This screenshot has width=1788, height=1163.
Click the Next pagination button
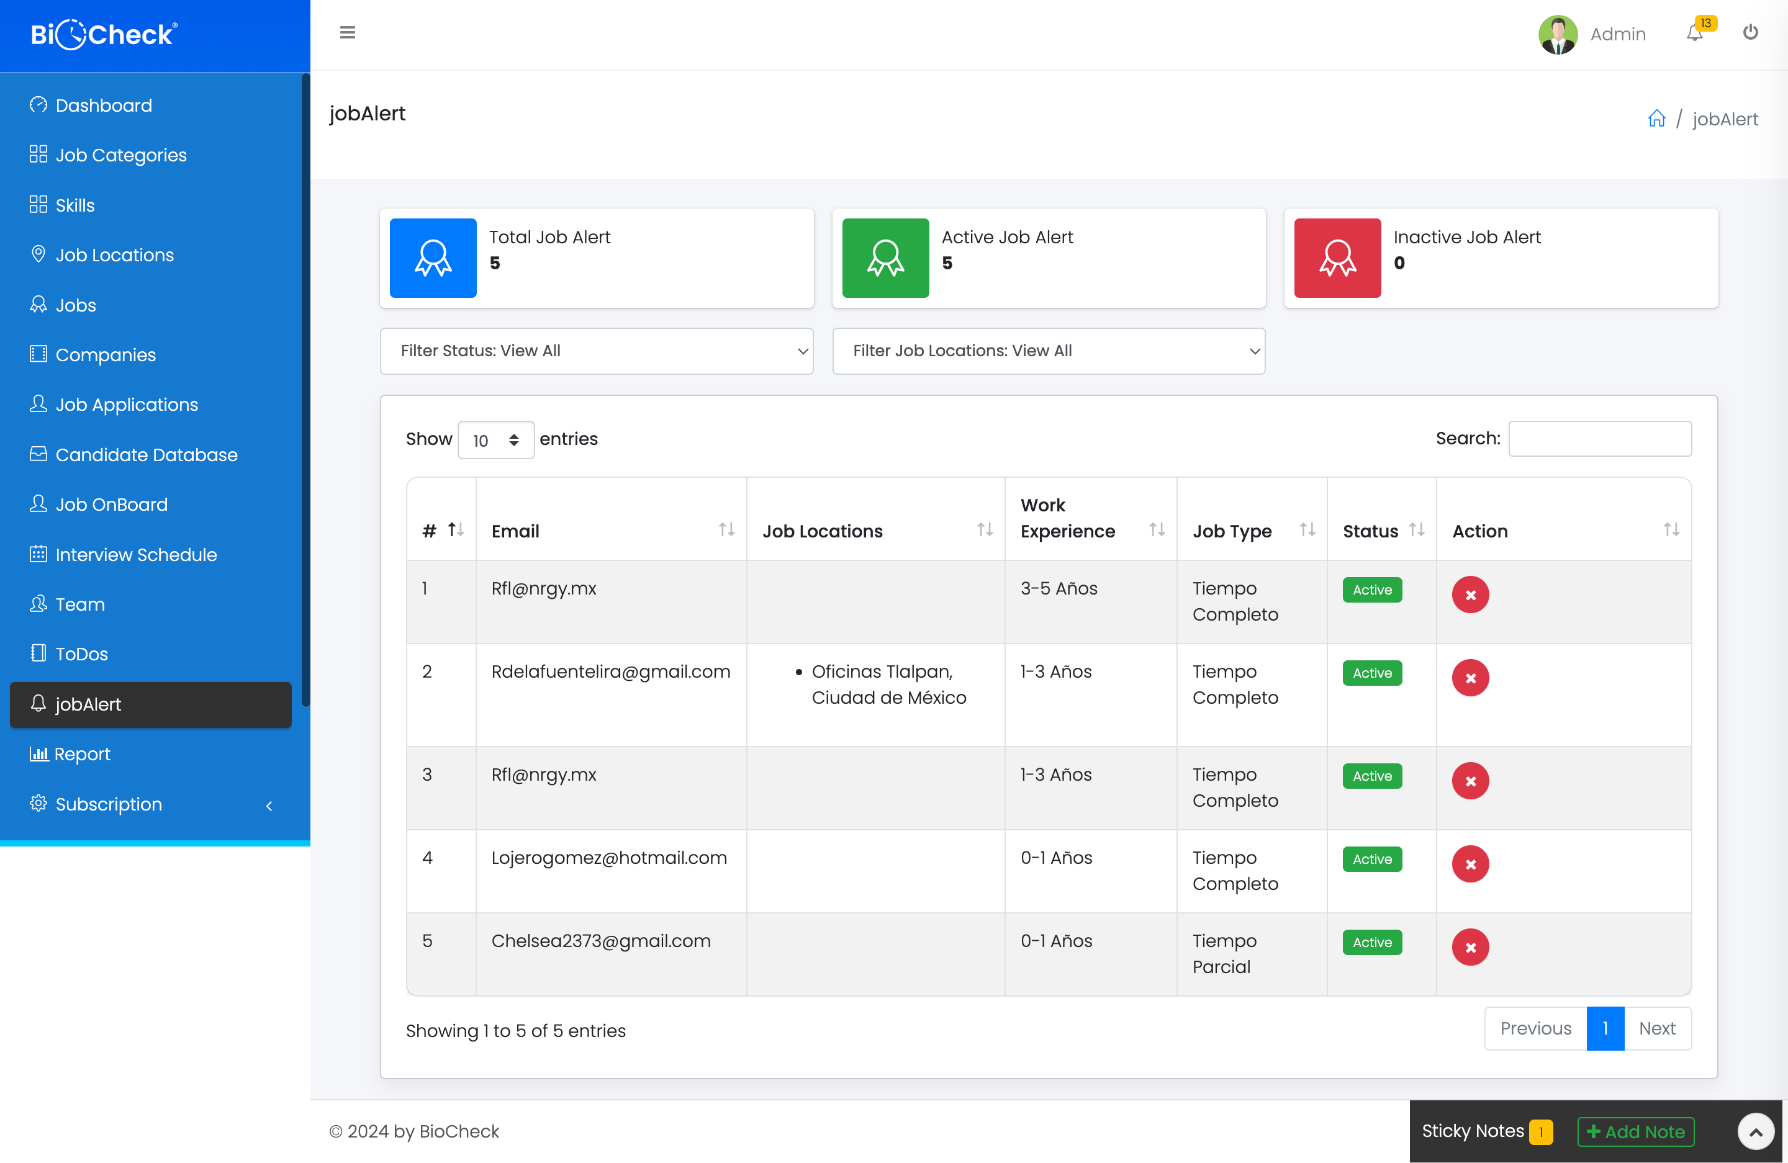pos(1657,1028)
